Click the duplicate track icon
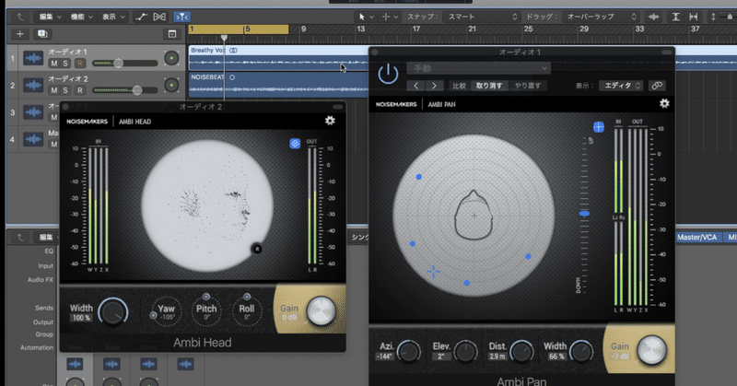 42,34
